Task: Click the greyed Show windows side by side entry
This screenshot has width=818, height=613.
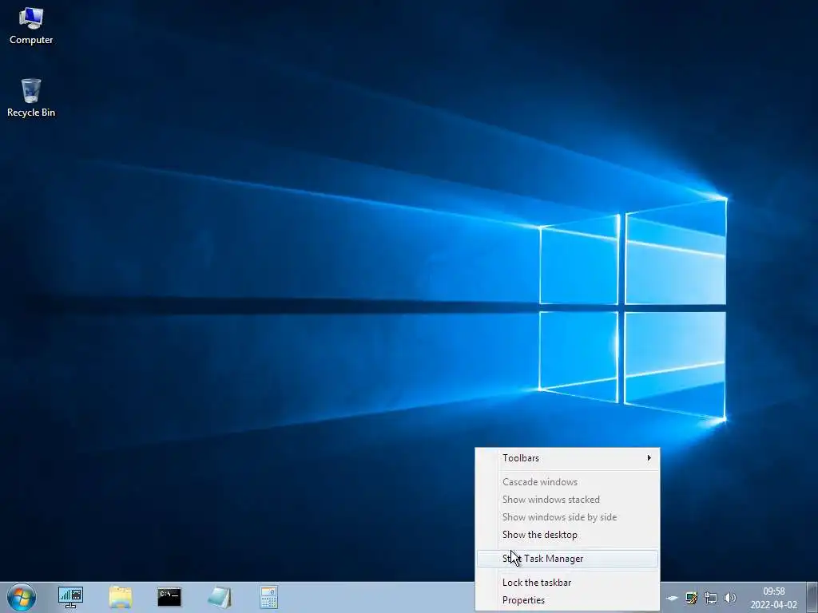Action: pyautogui.click(x=568, y=517)
